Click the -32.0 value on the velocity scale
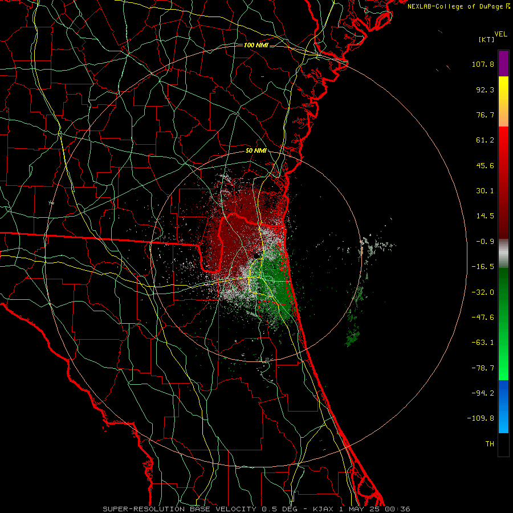513x513 pixels. click(x=483, y=292)
